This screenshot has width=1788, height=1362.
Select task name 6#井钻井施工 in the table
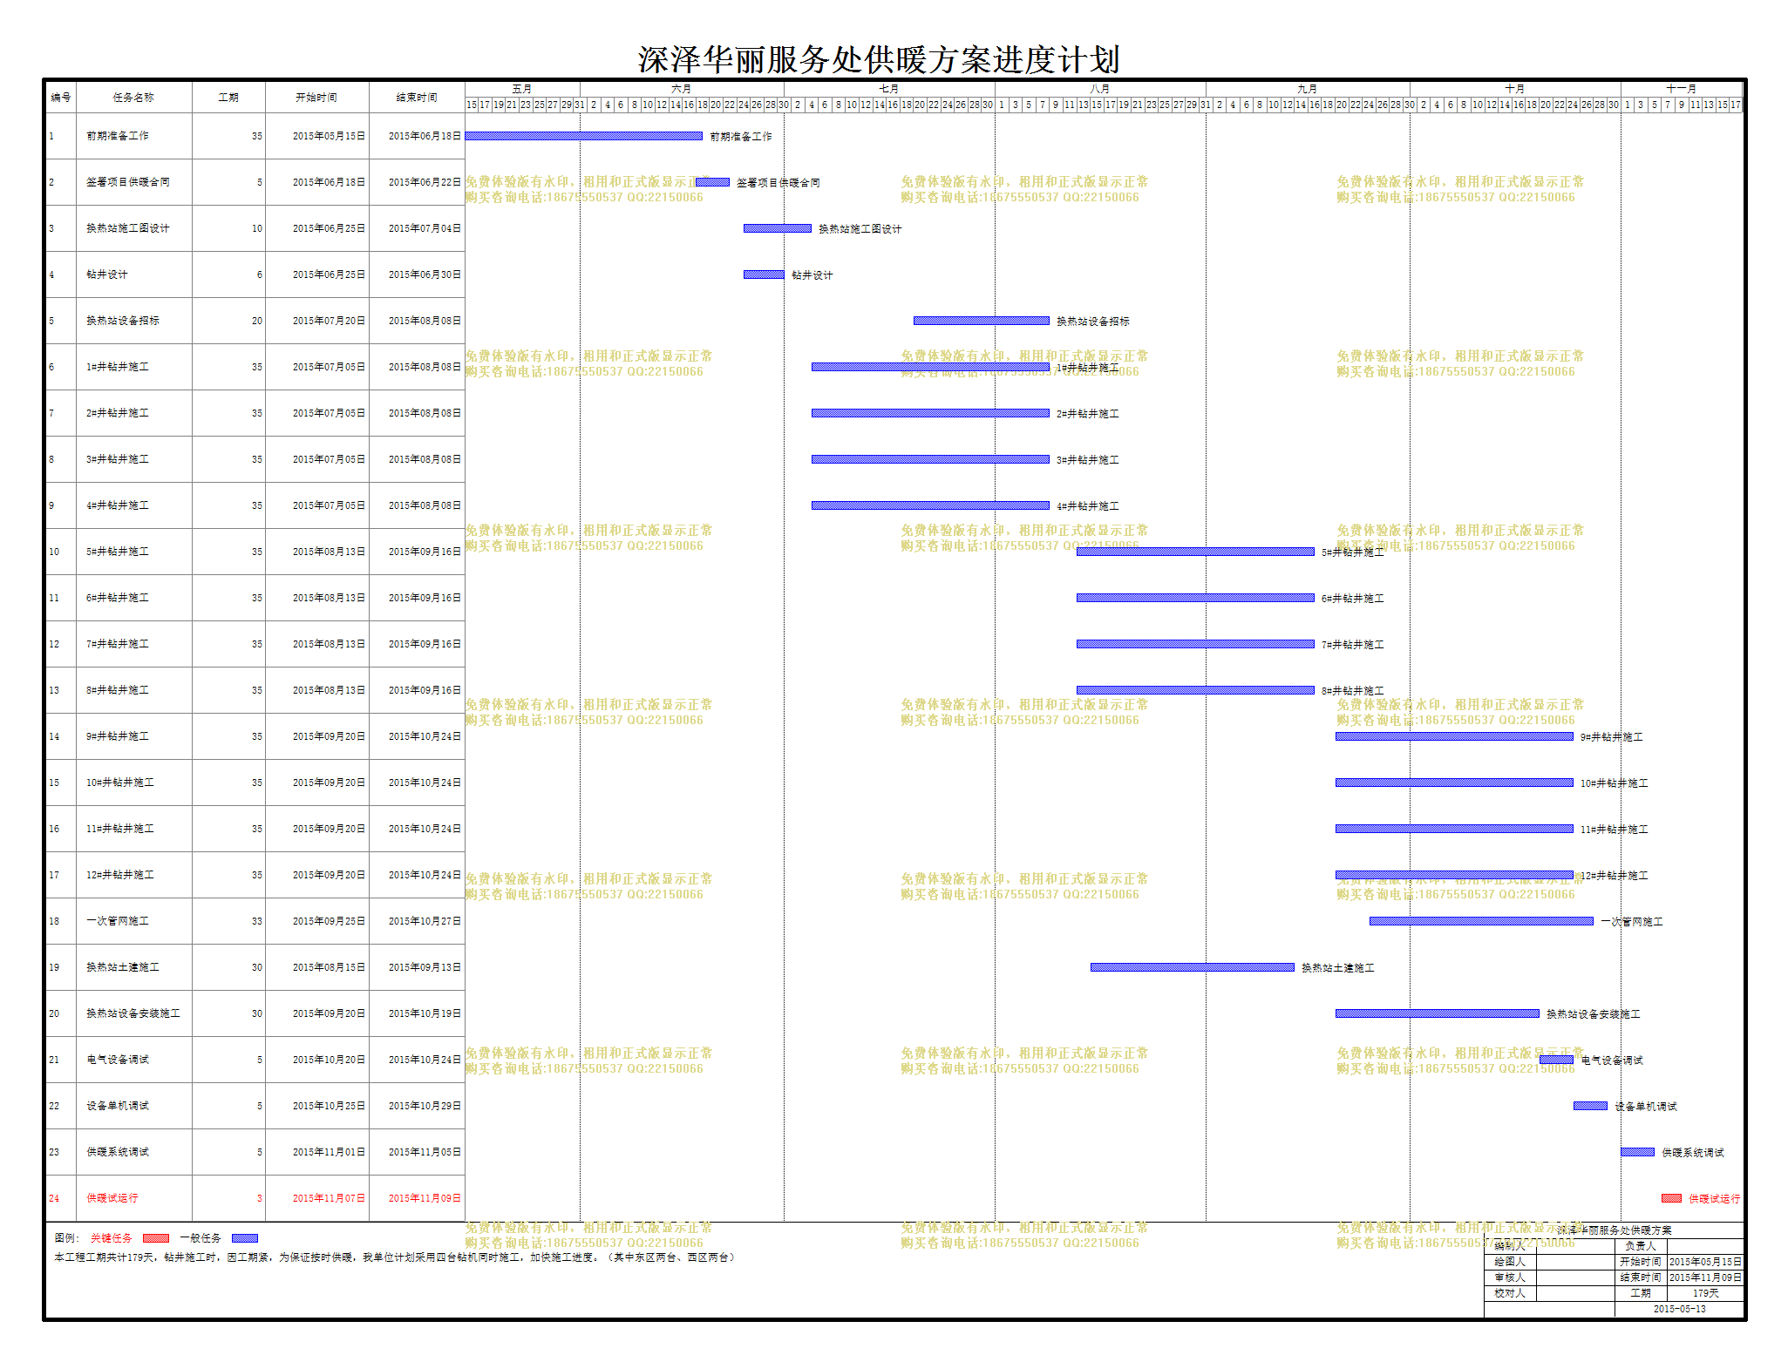118,598
